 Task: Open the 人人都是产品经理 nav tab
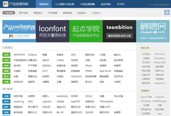[64, 4]
